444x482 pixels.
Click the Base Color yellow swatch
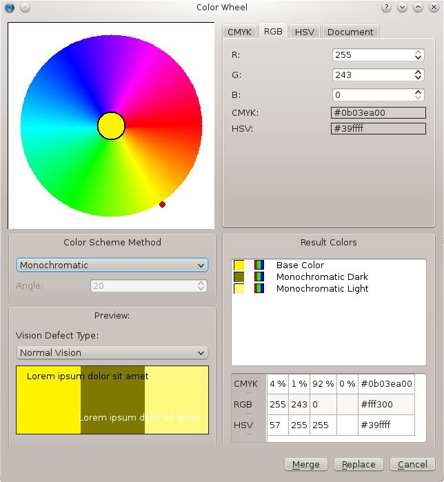point(239,265)
